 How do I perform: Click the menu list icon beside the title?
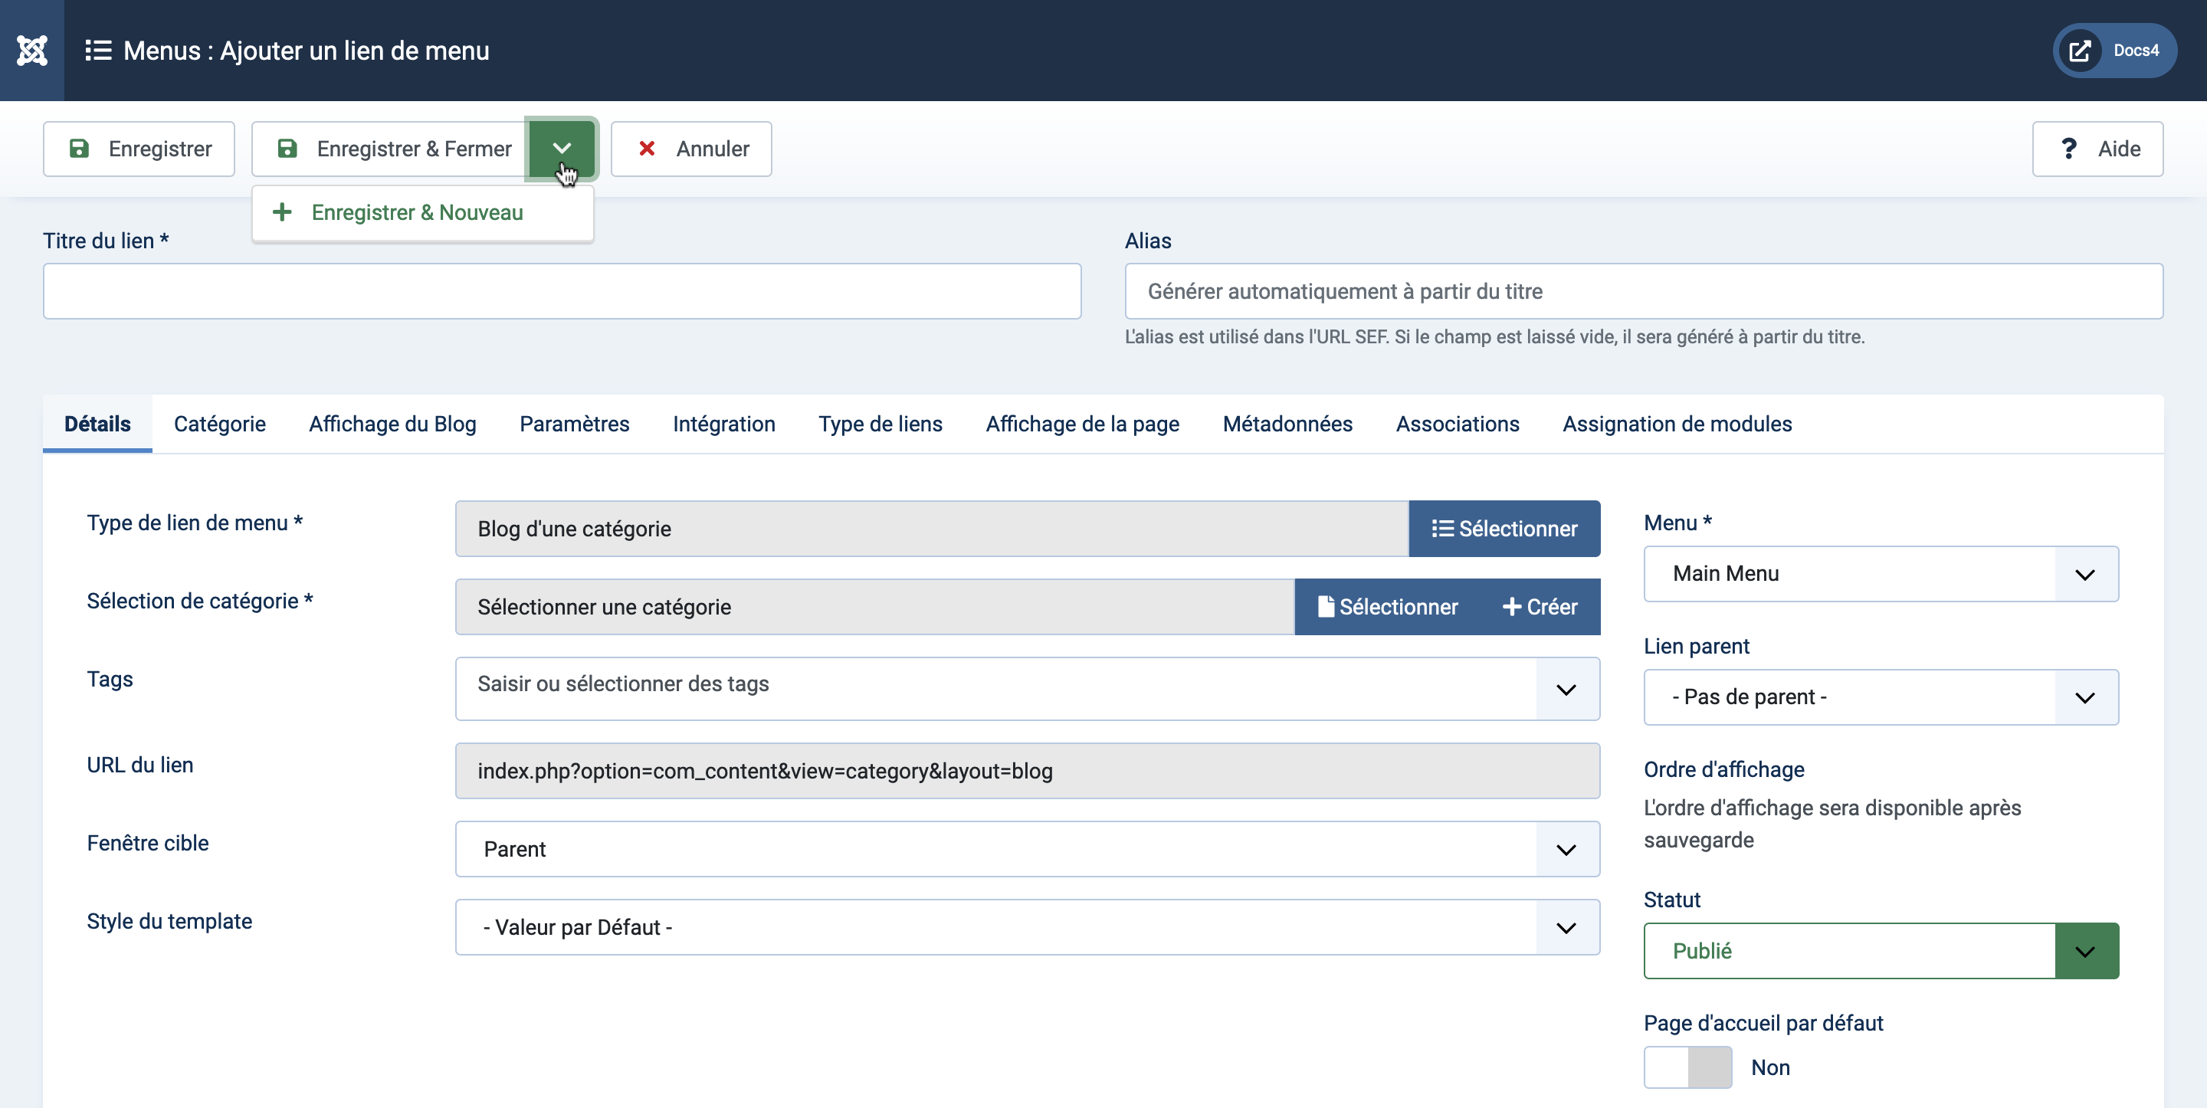99,51
